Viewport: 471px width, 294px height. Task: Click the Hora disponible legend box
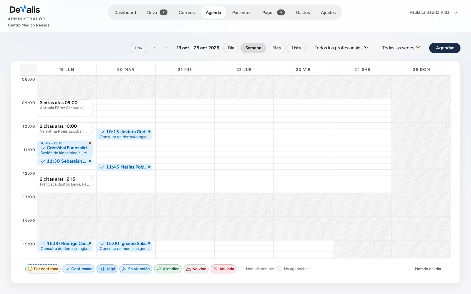pos(241,269)
